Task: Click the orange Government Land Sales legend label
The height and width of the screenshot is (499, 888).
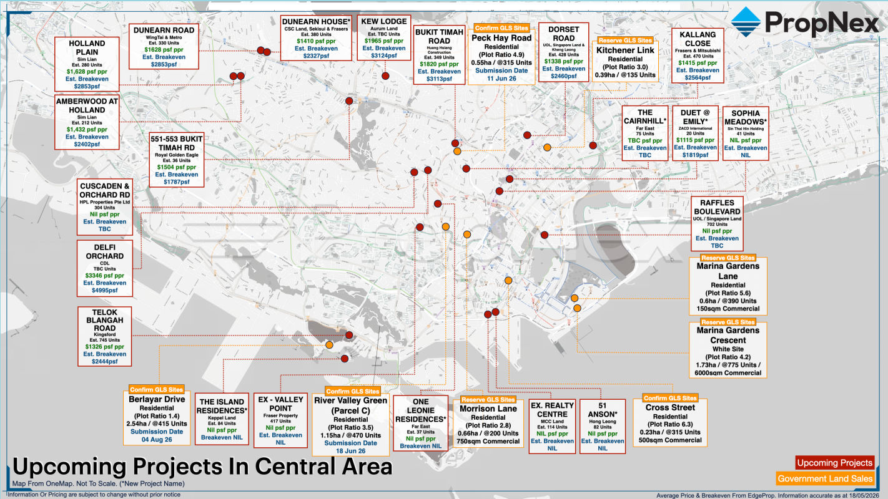Action: pyautogui.click(x=825, y=479)
